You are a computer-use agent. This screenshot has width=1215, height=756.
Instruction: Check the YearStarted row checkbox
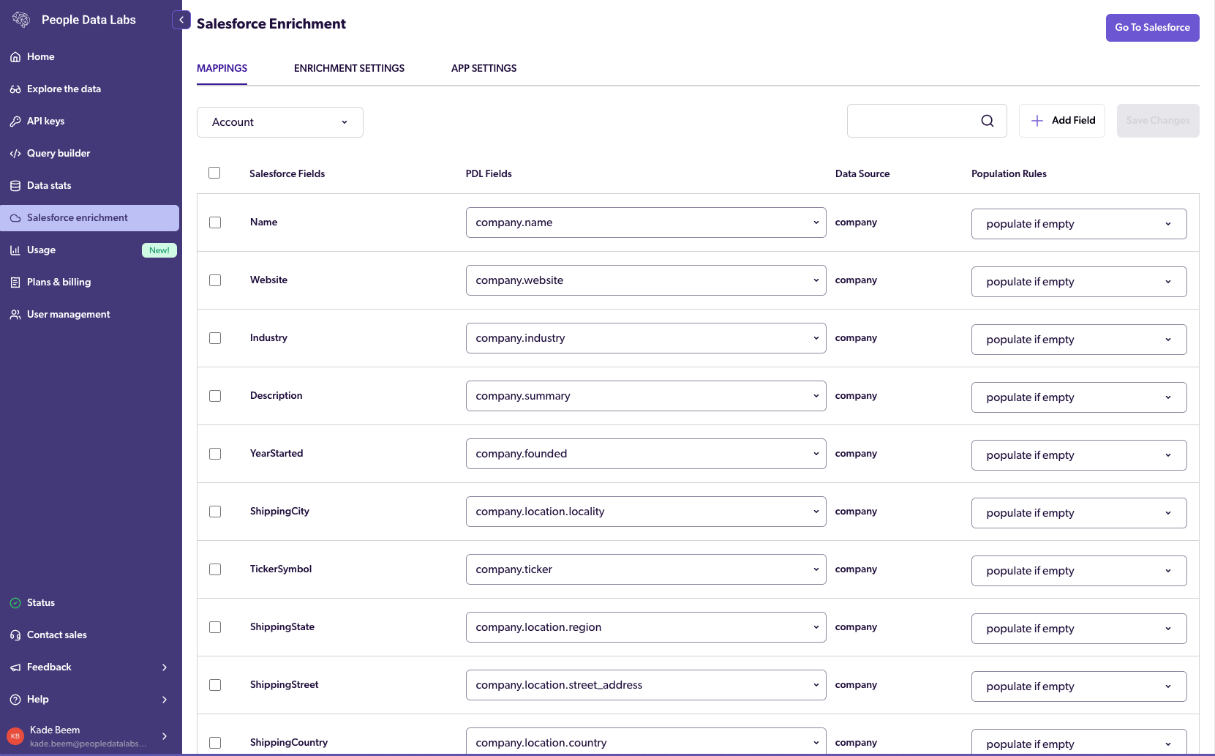click(x=215, y=454)
